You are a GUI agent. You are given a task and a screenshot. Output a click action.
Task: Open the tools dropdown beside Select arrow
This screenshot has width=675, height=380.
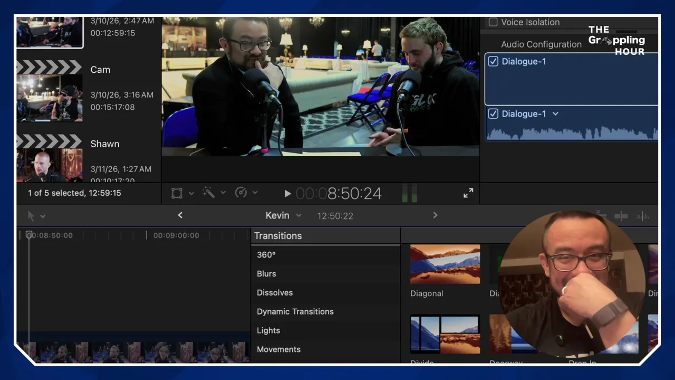43,216
